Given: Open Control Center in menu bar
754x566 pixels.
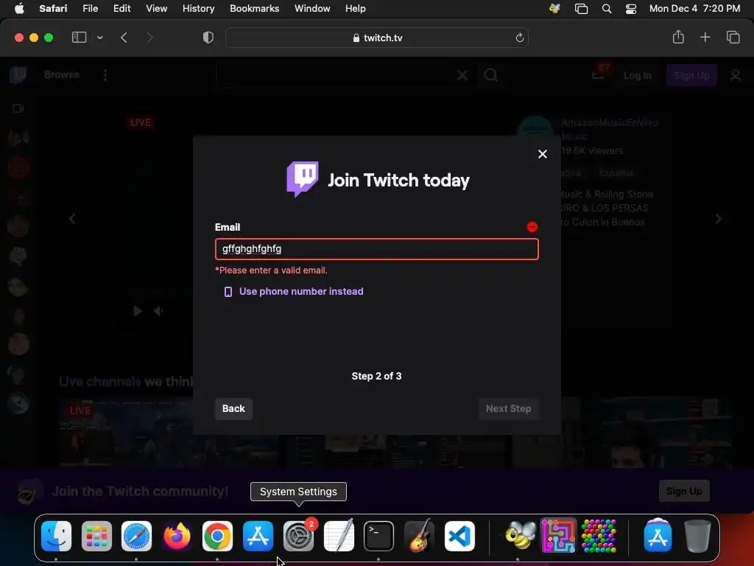Looking at the screenshot, I should [x=631, y=9].
